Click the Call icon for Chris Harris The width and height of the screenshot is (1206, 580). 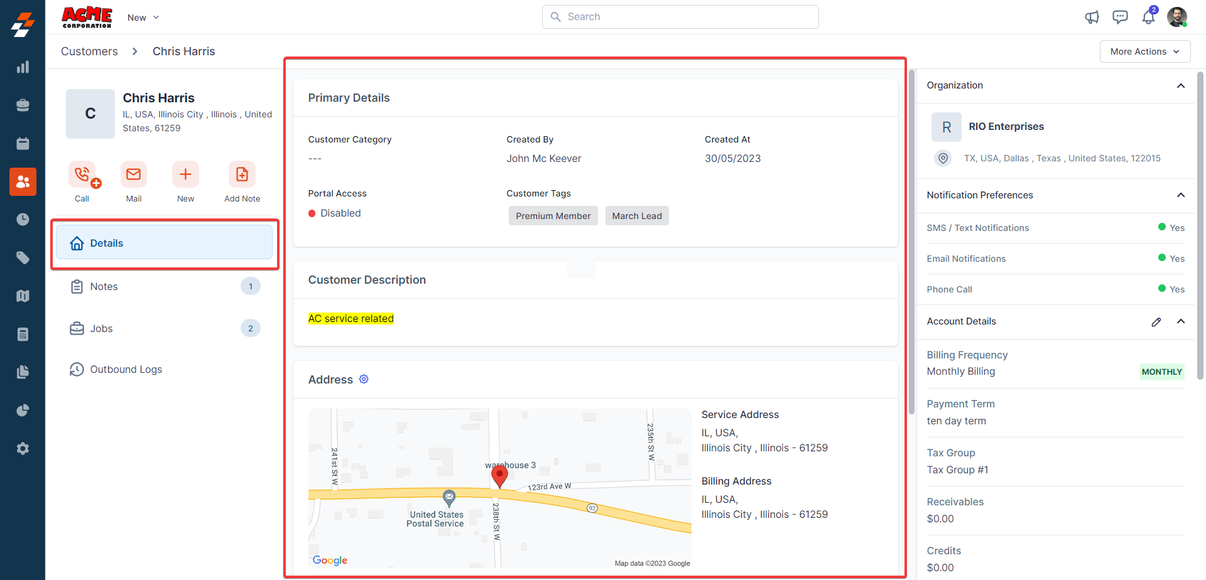click(x=82, y=175)
